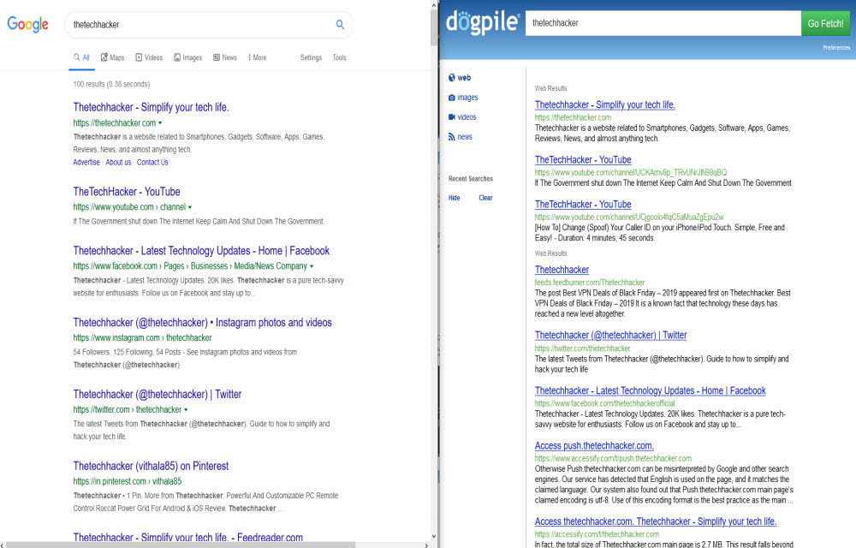Open Google search Tools
856x548 pixels.
click(339, 57)
